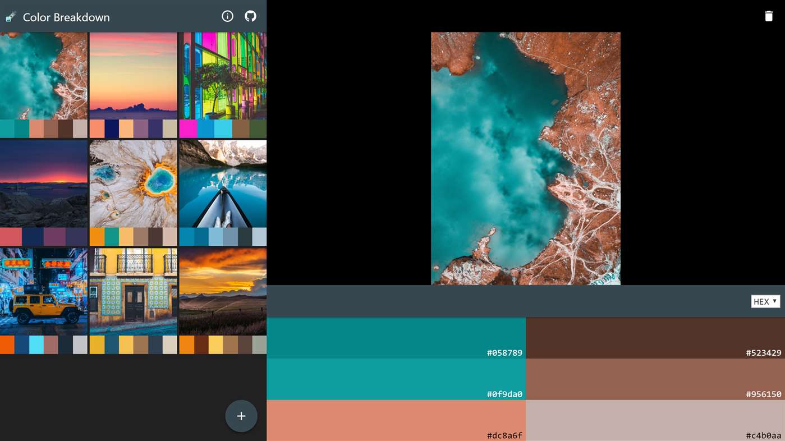Open the golden sunset over hills thumbnail

(x=223, y=291)
